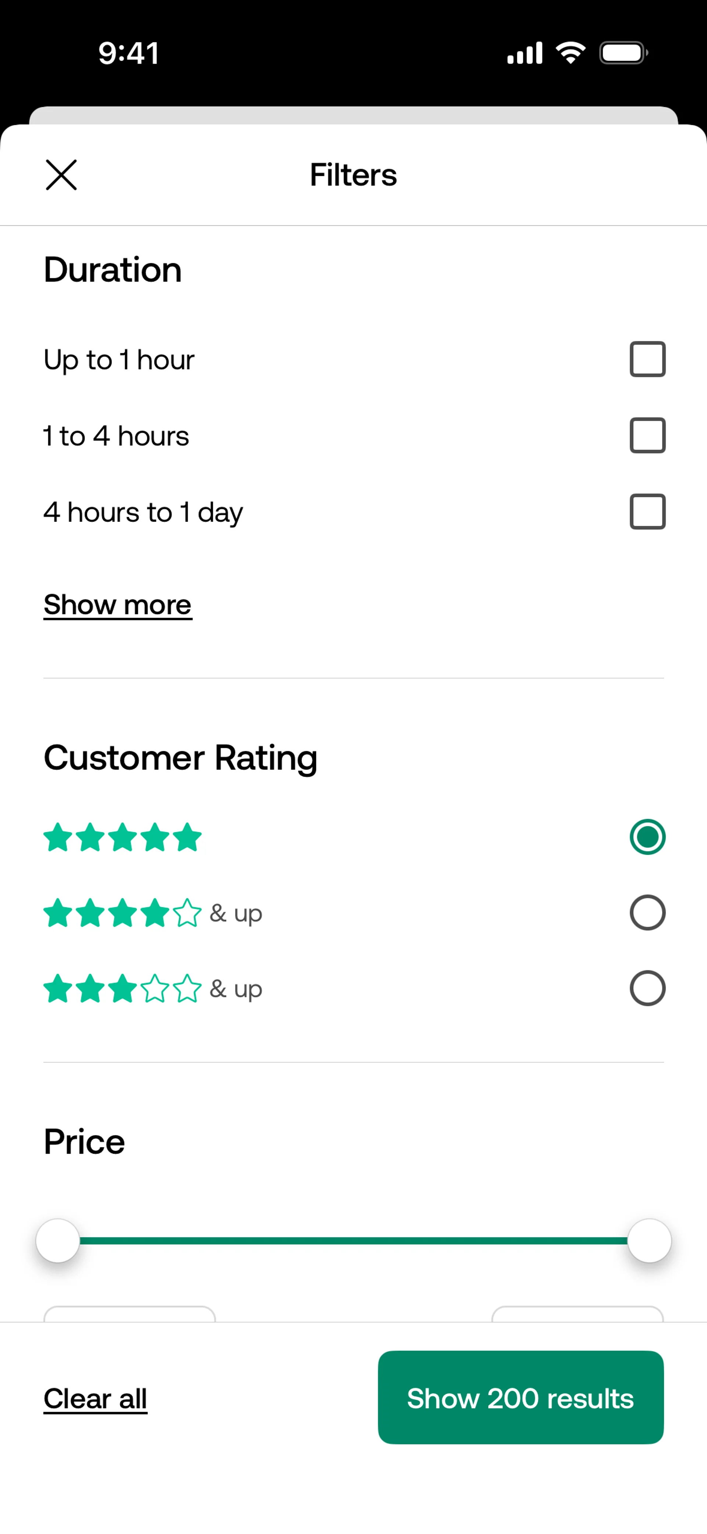Tap the Wi-Fi icon in the status bar
The width and height of the screenshot is (707, 1534).
(x=570, y=53)
